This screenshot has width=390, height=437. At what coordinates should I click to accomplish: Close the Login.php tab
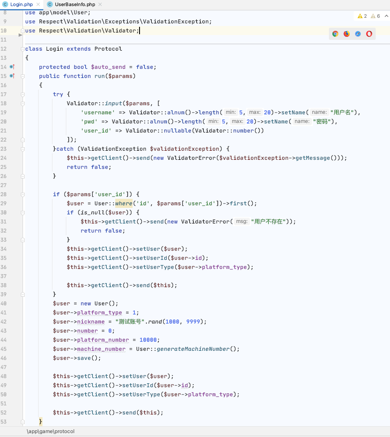click(38, 4)
